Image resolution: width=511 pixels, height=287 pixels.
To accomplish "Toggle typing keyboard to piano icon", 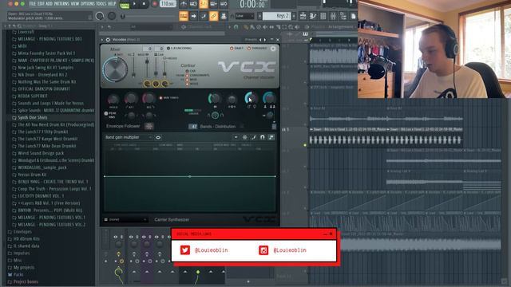I will point(184,16).
